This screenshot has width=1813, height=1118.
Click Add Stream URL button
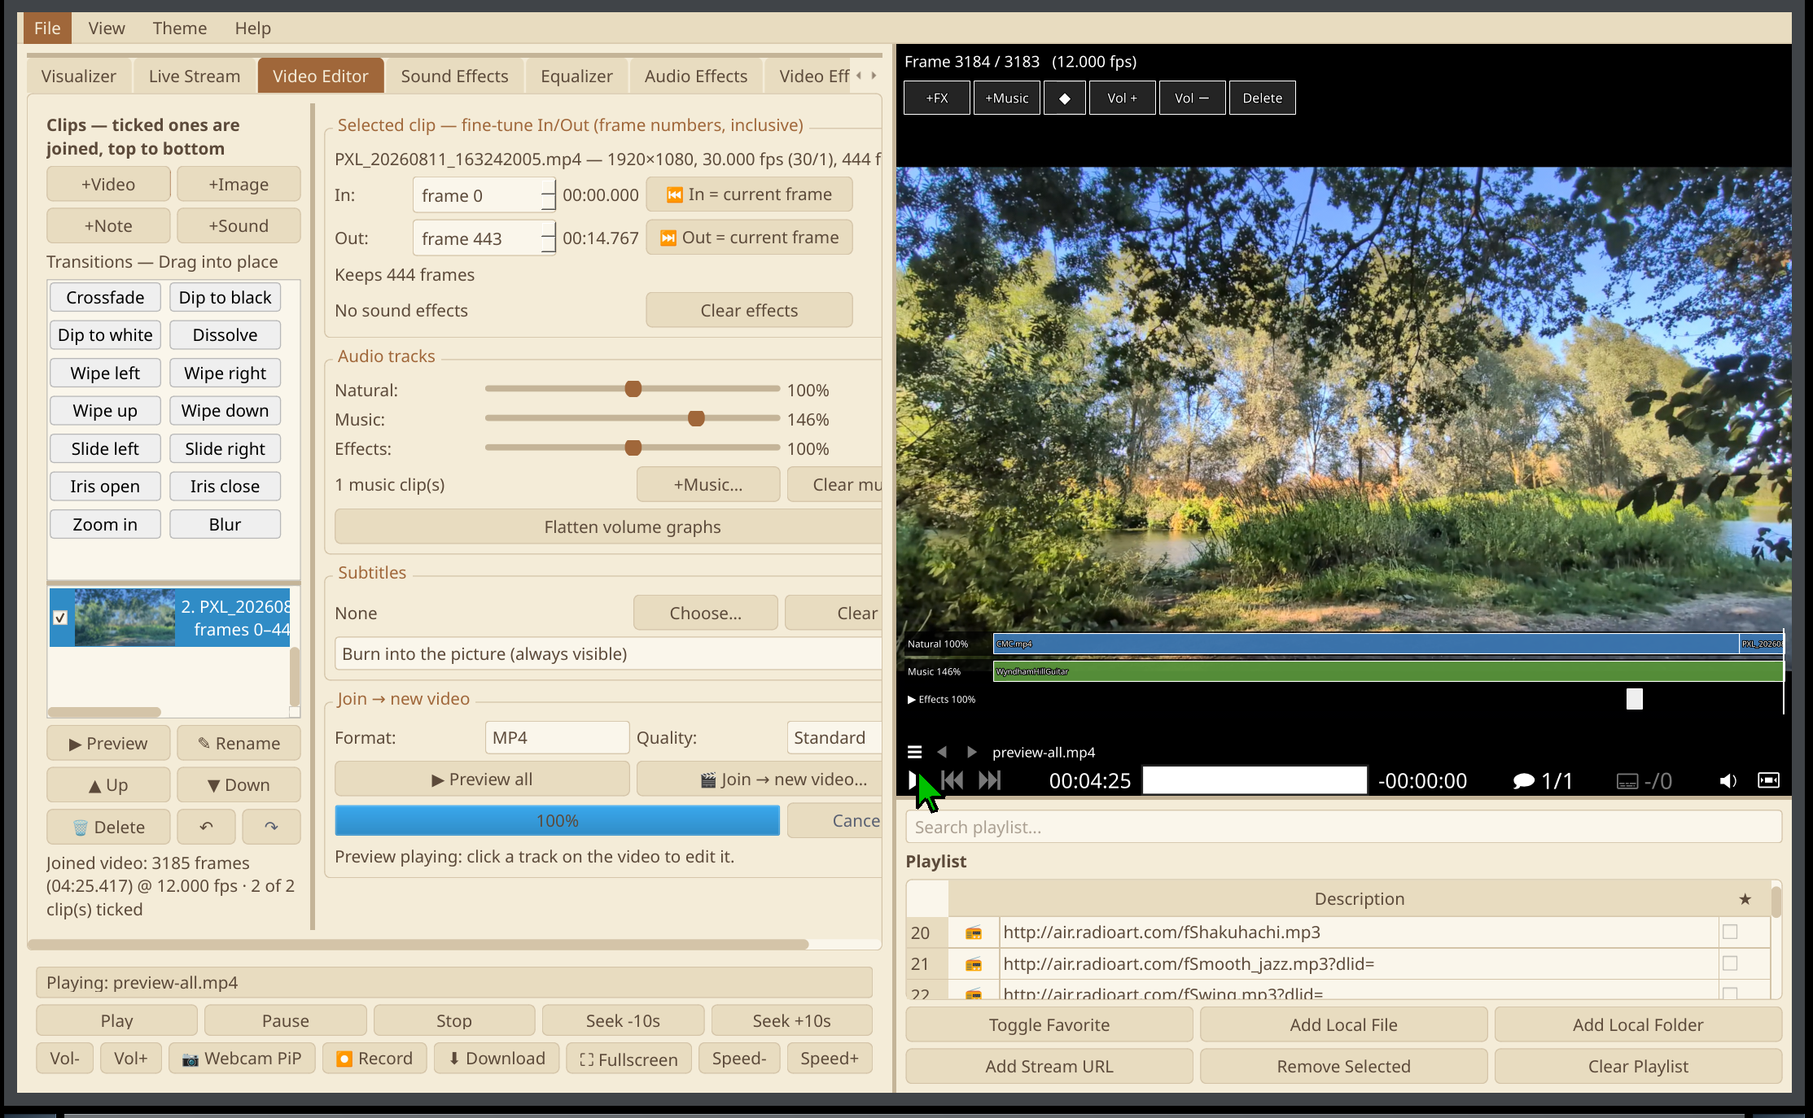pos(1049,1067)
